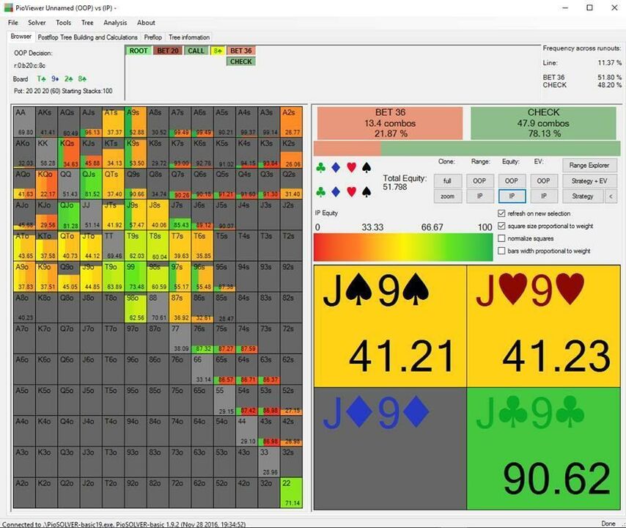This screenshot has width=626, height=528.
Task: Click the blue diamond suit icon in top row
Action: (336, 168)
